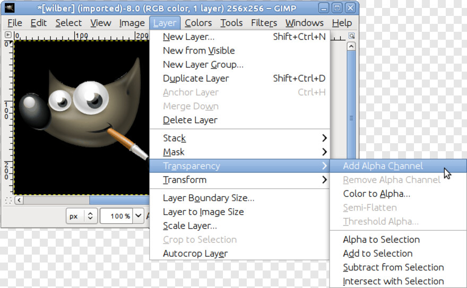
Task: Click the 100% zoom input field
Action: point(117,216)
